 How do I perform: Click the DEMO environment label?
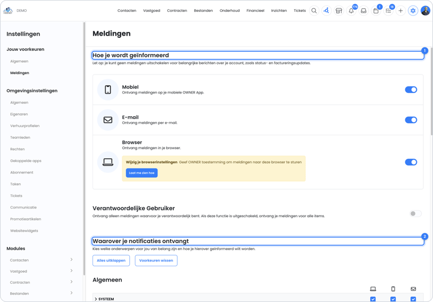(x=22, y=11)
